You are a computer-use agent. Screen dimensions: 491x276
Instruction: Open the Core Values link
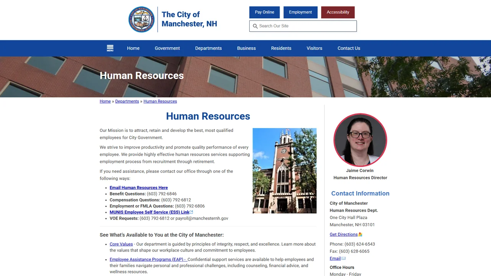pos(121,244)
